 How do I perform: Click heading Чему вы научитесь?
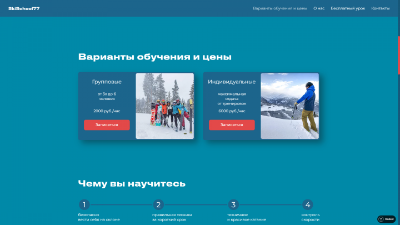(x=132, y=183)
